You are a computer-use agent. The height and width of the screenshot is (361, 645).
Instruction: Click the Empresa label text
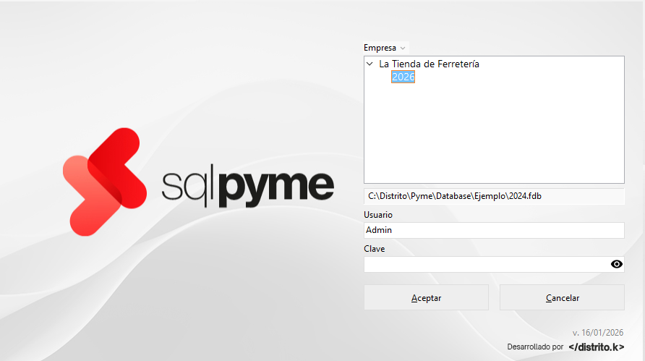[380, 48]
